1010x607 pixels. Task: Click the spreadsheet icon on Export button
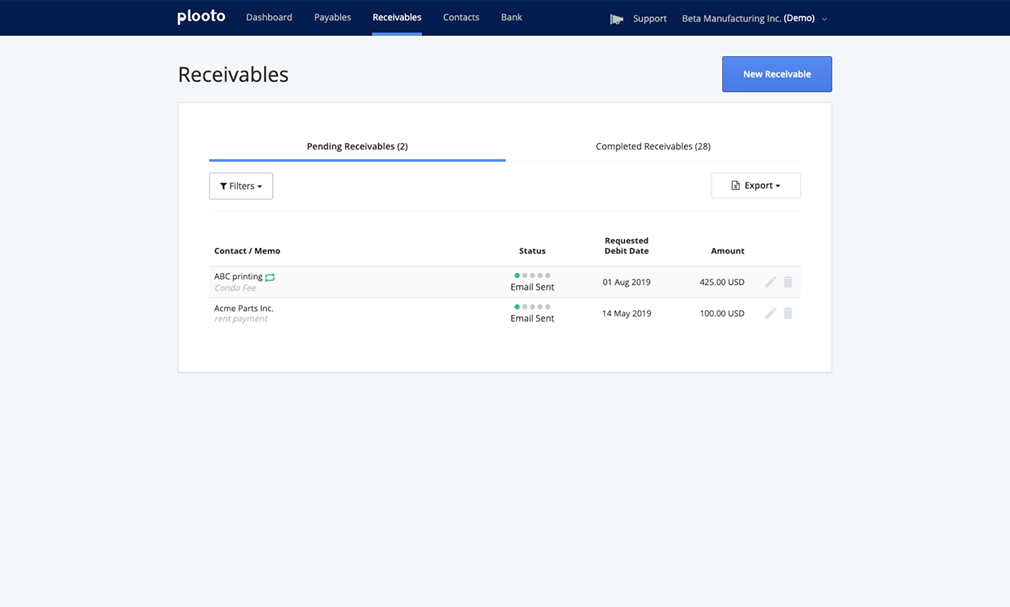(x=735, y=185)
